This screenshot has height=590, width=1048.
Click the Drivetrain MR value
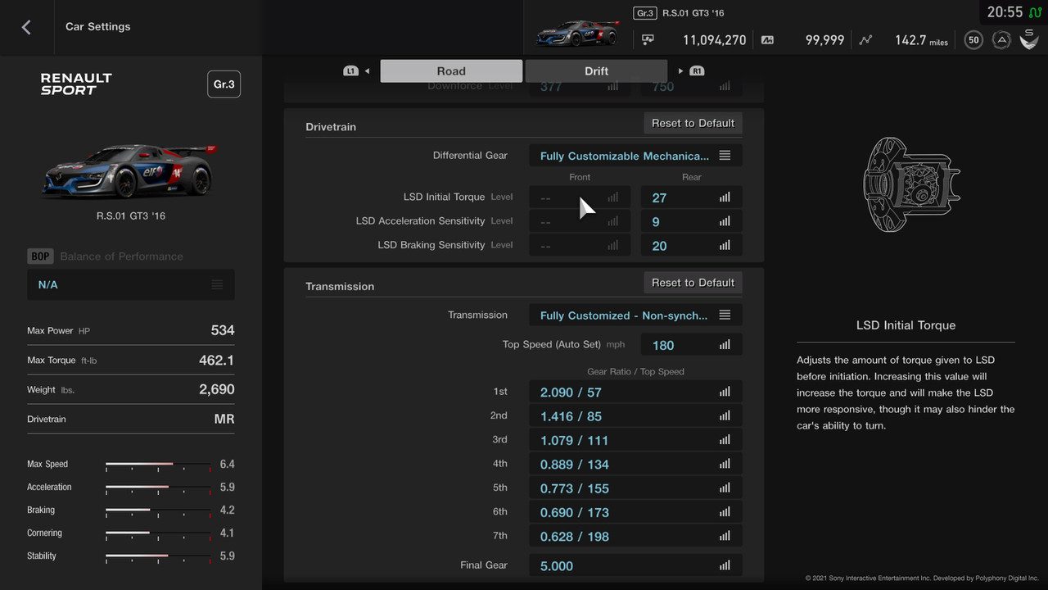(x=224, y=419)
